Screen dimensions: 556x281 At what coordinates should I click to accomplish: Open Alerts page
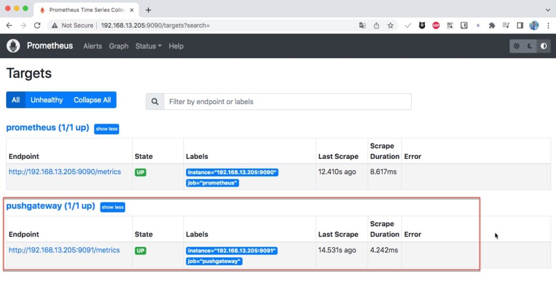pyautogui.click(x=92, y=46)
